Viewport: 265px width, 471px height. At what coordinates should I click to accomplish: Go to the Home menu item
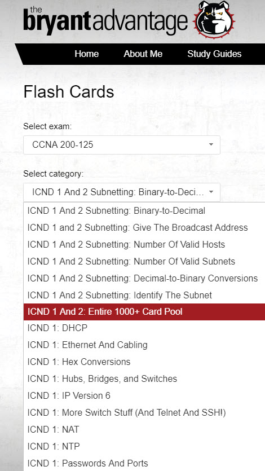click(x=86, y=54)
